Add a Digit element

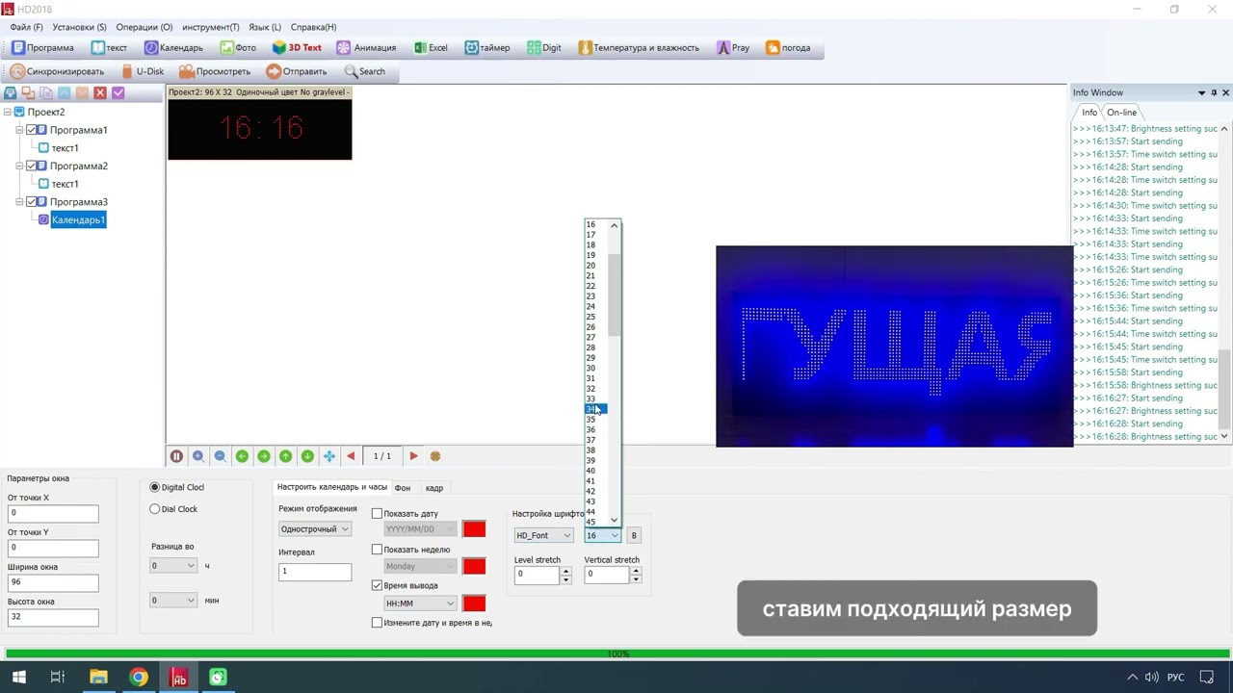544,47
